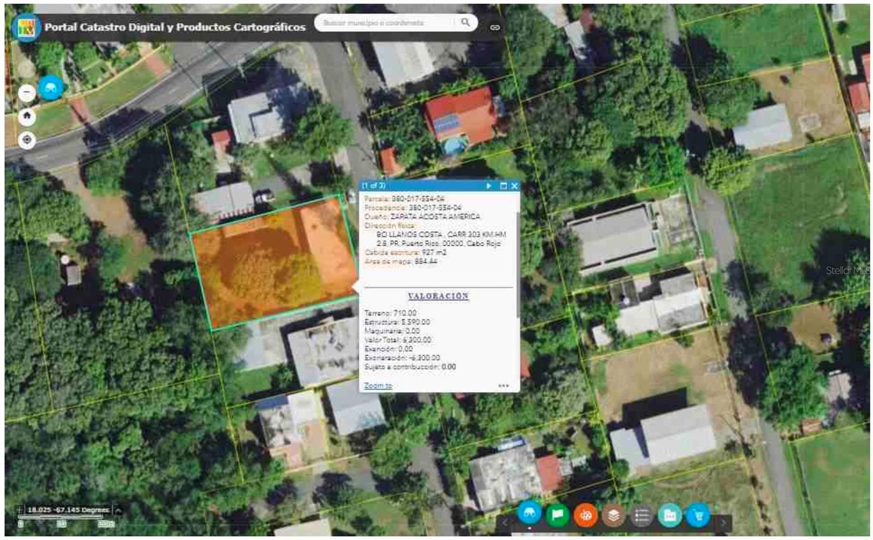
Task: Open the popup's three-dots actions menu
Action: 503,386
